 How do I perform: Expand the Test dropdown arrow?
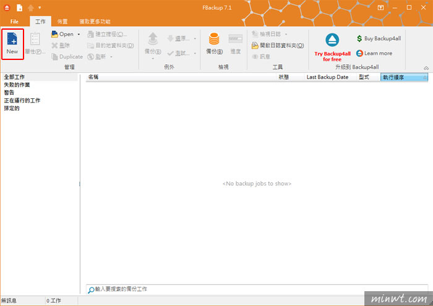(x=195, y=53)
